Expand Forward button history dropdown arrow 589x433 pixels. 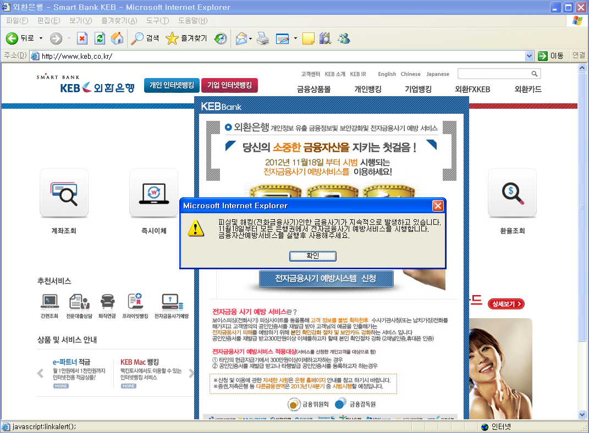pyautogui.click(x=69, y=38)
